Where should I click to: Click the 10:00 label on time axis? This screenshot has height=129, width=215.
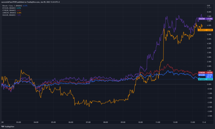click(140, 122)
